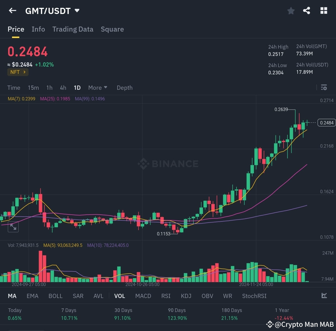336x331 pixels.
Task: Switch to the Trading Data tab
Action: coord(73,29)
